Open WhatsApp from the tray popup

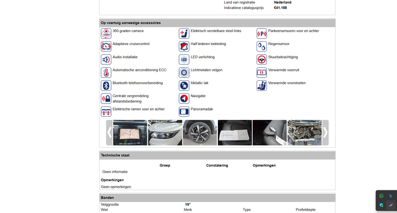point(381,196)
